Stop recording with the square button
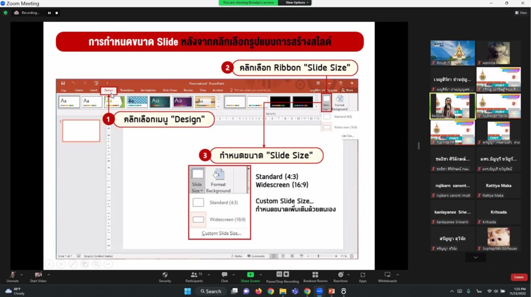This screenshot has width=531, height=297. pyautogui.click(x=57, y=13)
